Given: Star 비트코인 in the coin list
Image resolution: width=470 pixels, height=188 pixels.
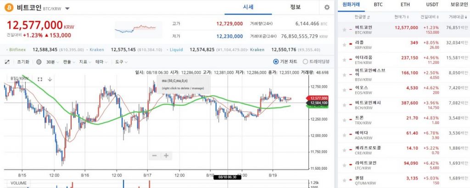Looking at the screenshot, I should (344, 30).
